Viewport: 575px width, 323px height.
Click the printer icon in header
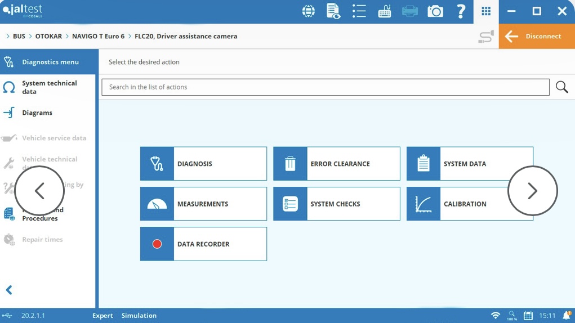coord(409,11)
